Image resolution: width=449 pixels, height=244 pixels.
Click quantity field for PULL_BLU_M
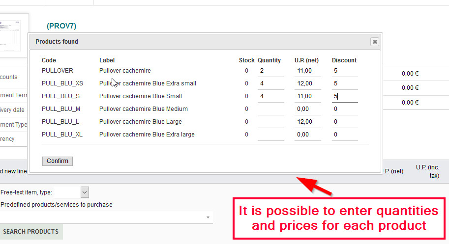pyautogui.click(x=270, y=109)
